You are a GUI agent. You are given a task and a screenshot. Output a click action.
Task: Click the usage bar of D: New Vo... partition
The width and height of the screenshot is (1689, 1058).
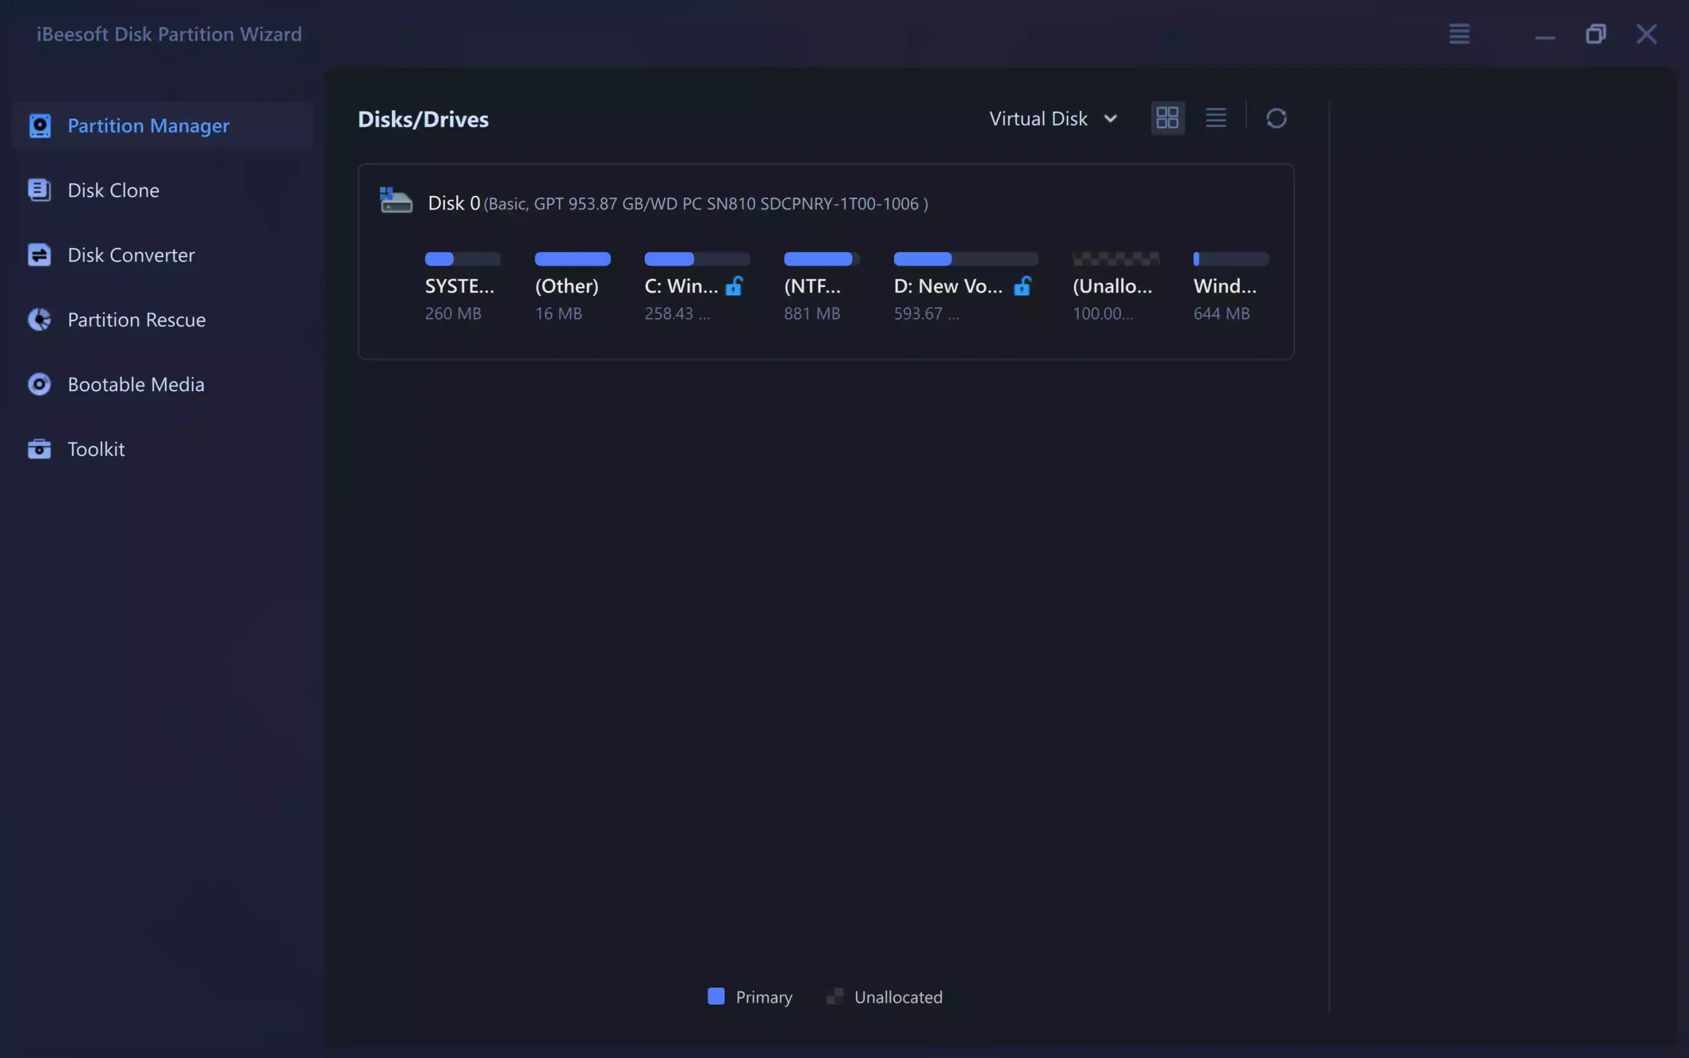[x=966, y=259]
